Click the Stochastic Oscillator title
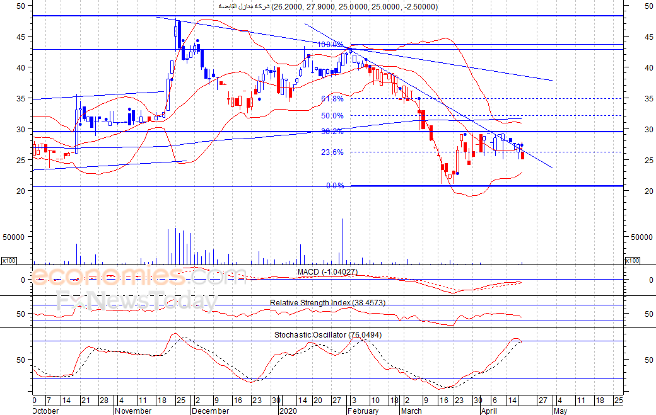The width and height of the screenshot is (656, 415). tap(327, 335)
